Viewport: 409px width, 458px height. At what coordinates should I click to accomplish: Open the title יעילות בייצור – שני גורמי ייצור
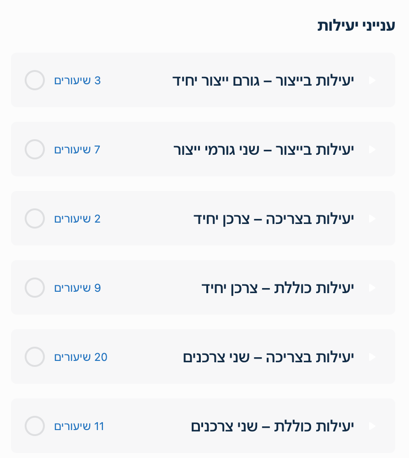264,150
